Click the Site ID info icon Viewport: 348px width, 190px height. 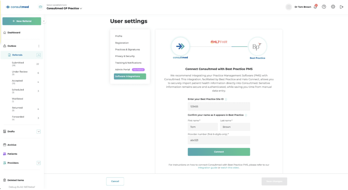226,99
